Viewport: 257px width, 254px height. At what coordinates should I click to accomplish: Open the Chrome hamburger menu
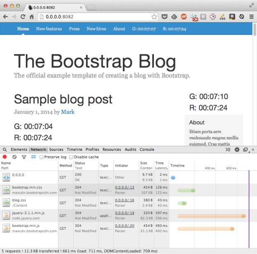click(x=251, y=17)
